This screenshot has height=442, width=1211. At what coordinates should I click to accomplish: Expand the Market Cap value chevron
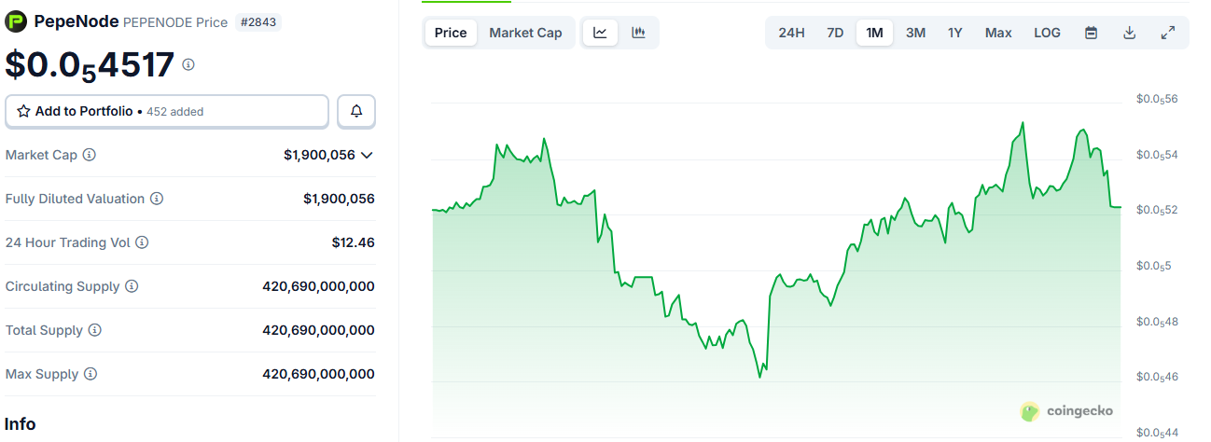point(367,155)
